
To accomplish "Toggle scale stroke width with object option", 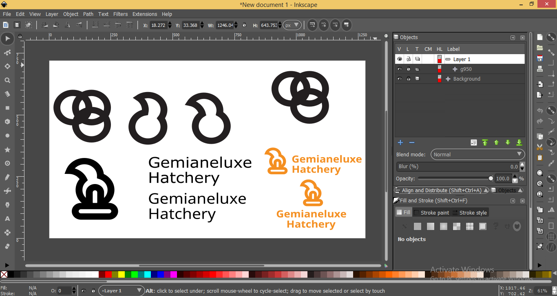I will pos(312,25).
